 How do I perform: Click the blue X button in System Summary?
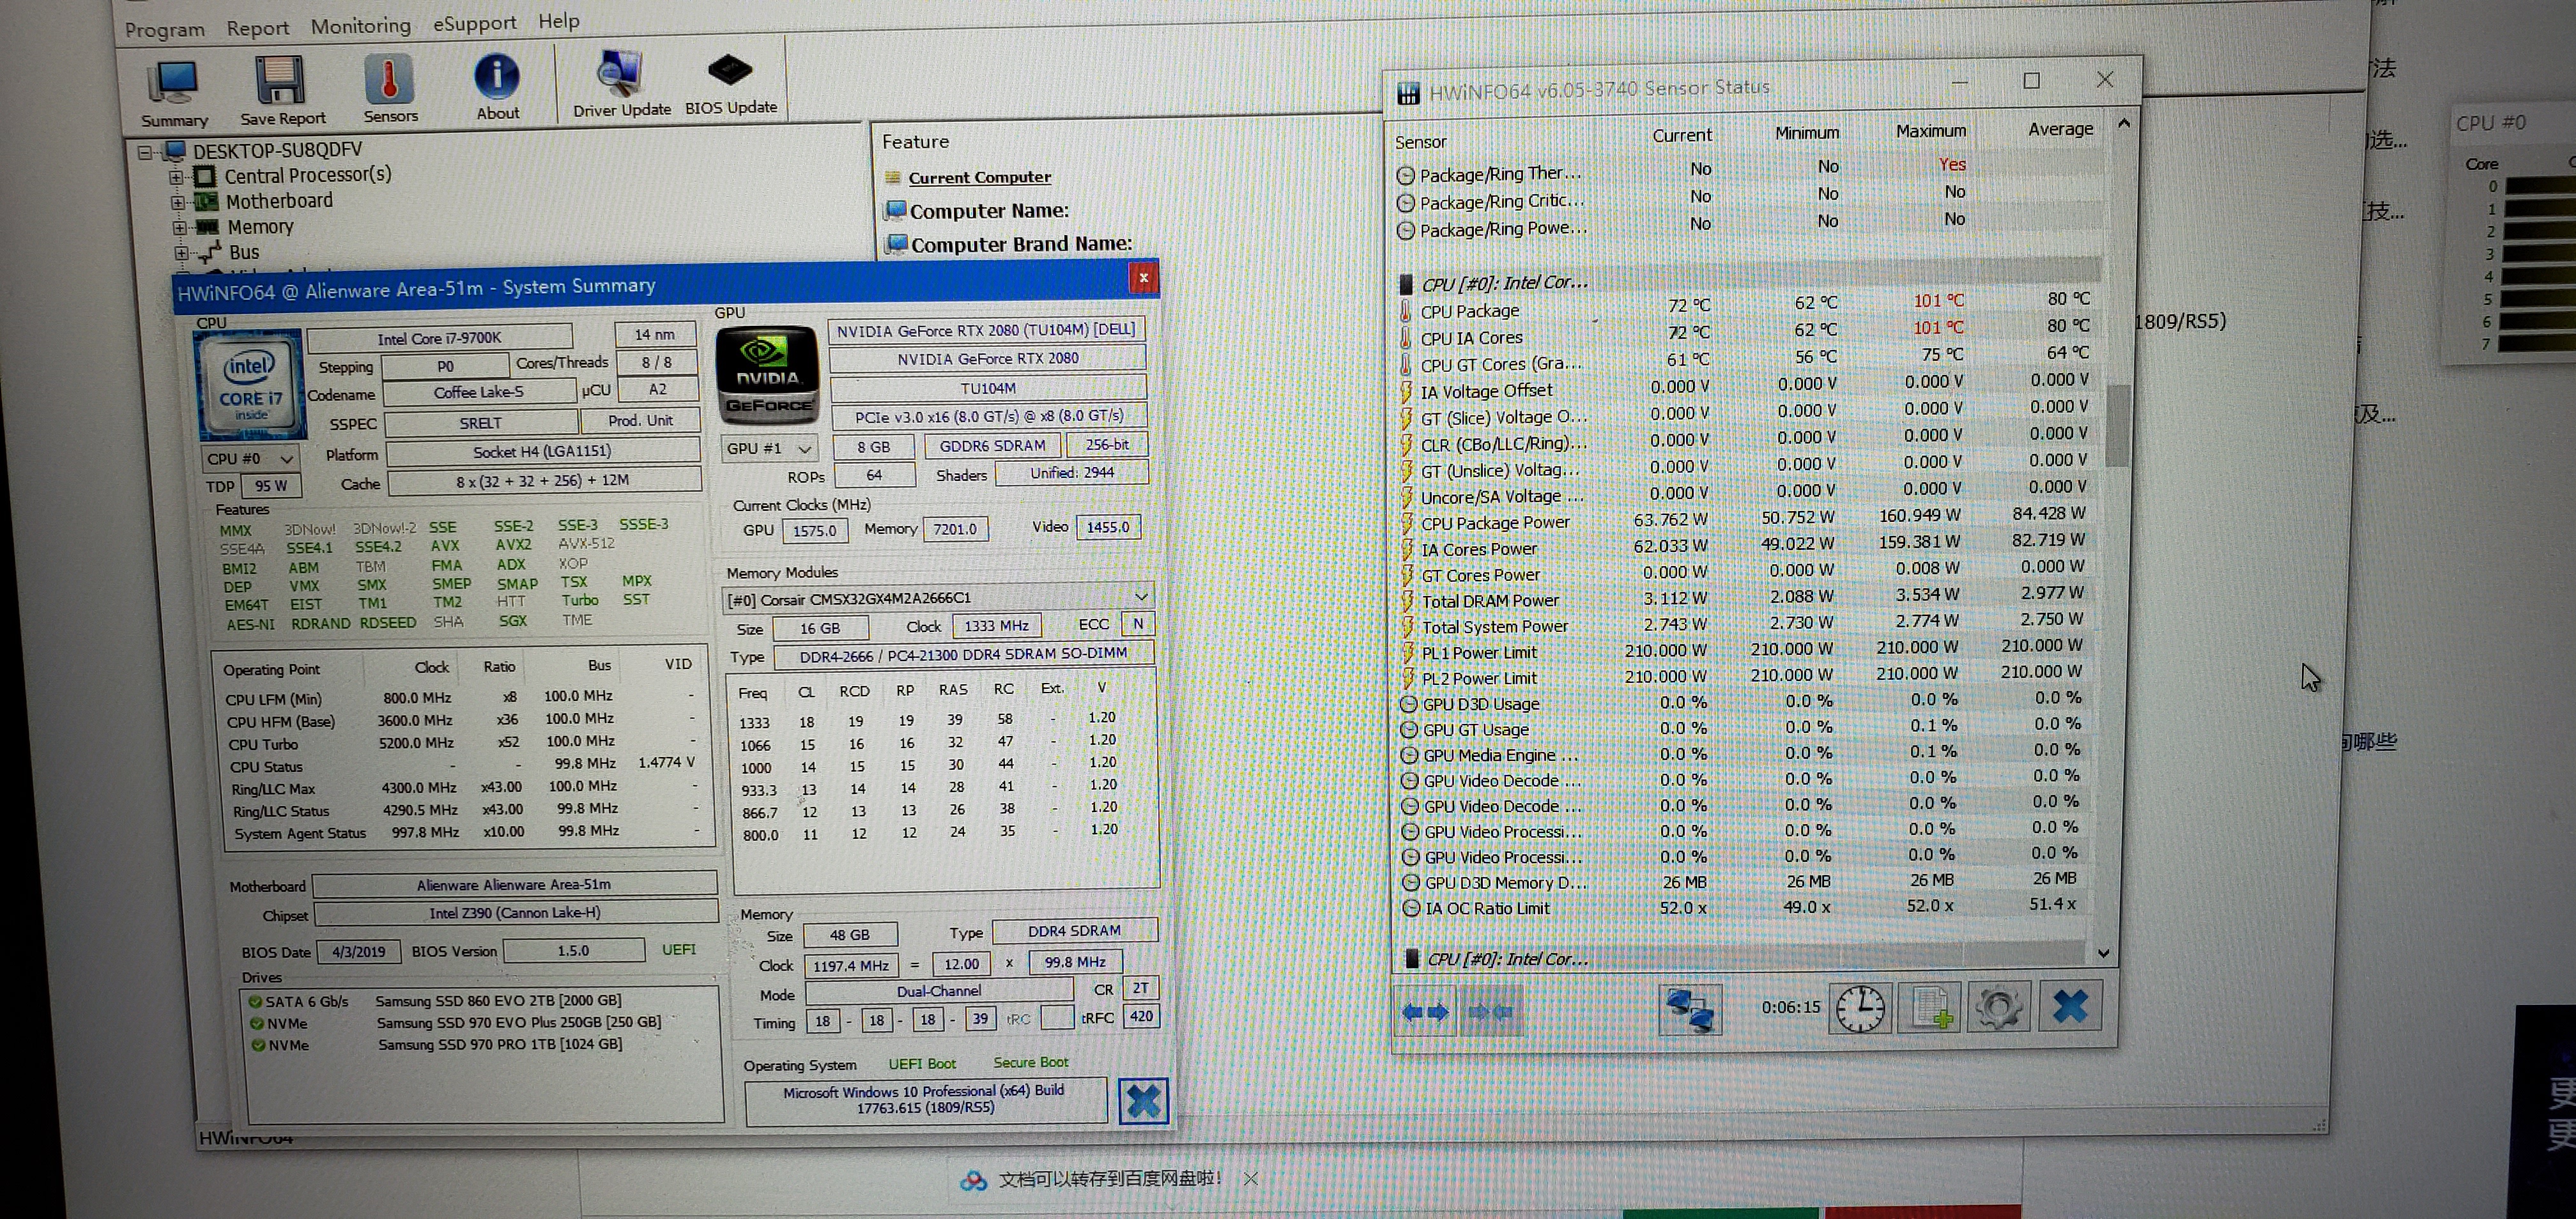[x=1143, y=1101]
